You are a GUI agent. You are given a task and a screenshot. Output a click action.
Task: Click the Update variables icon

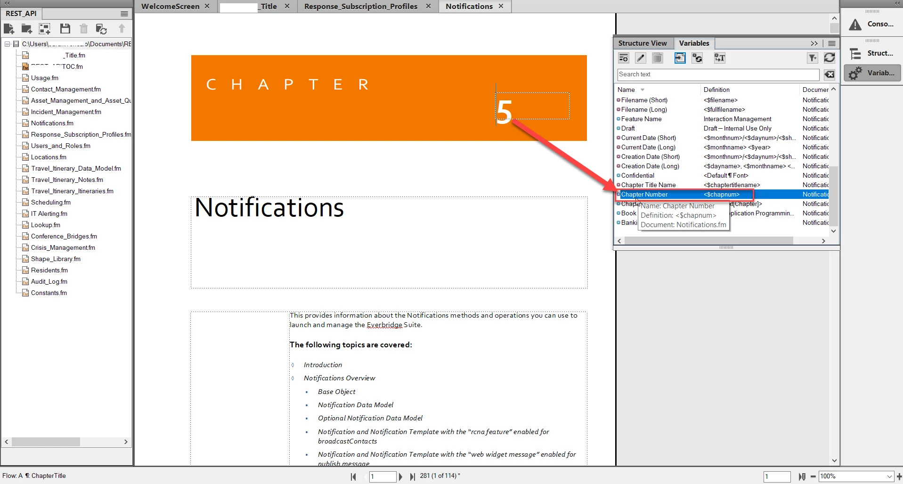coord(697,58)
